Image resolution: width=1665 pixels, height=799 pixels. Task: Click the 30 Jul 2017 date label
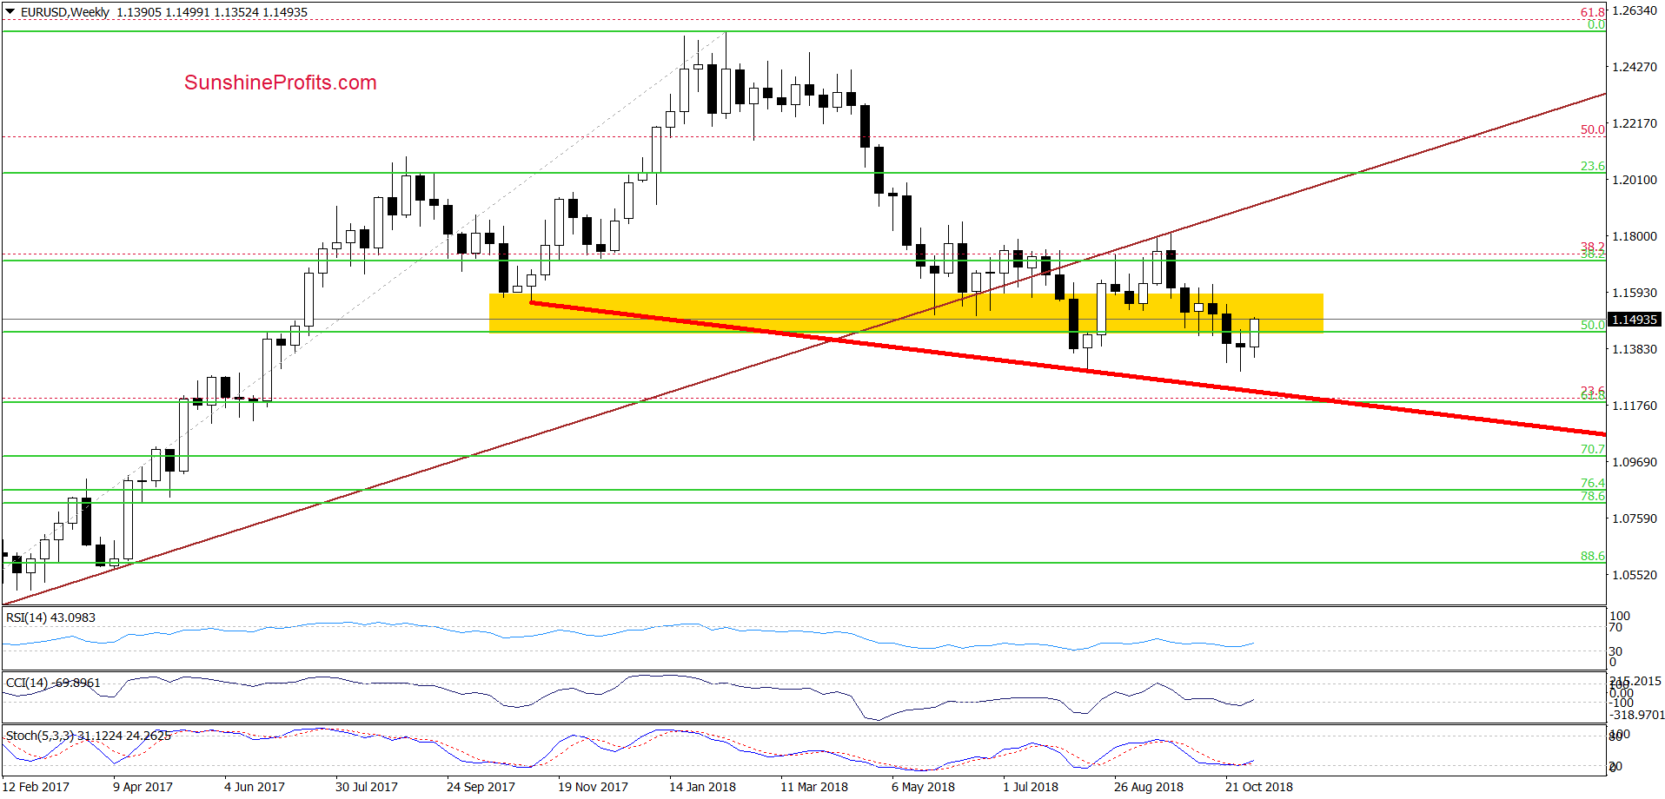[x=367, y=787]
